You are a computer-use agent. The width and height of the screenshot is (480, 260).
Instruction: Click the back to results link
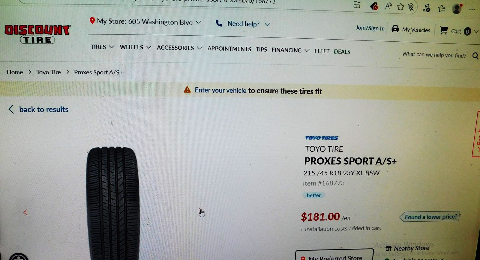pyautogui.click(x=38, y=109)
